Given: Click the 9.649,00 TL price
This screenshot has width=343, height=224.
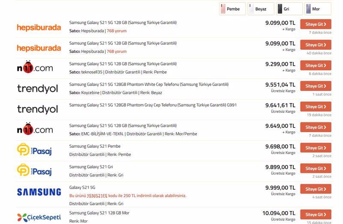Looking at the screenshot, I should [x=280, y=126].
